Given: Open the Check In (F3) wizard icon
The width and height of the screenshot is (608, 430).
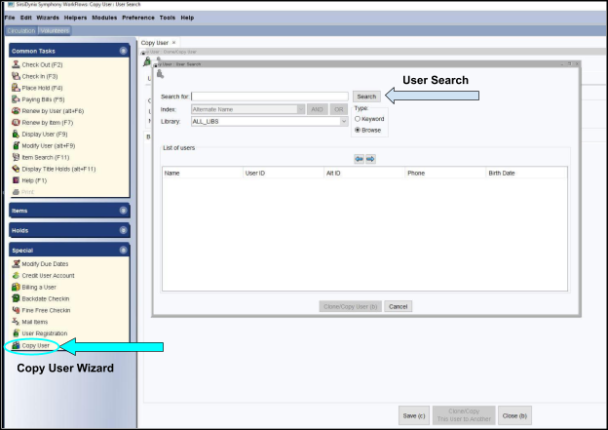Looking at the screenshot, I should point(16,76).
